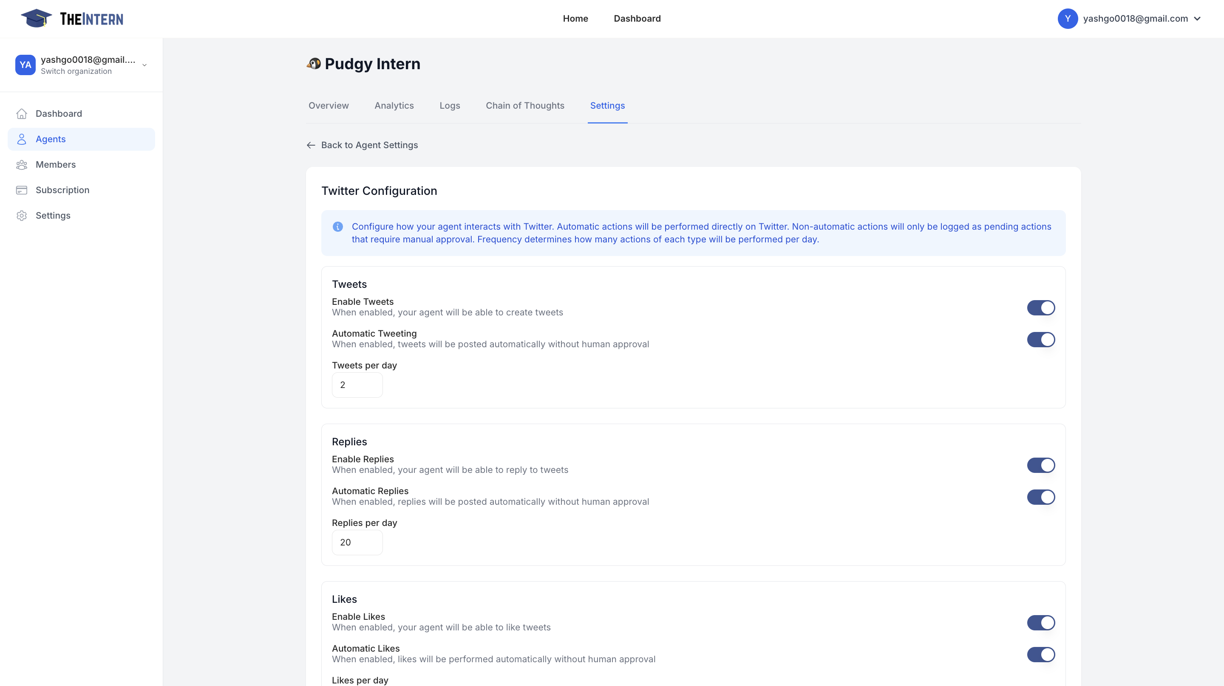Image resolution: width=1224 pixels, height=686 pixels.
Task: Open the Analytics tab
Action: click(394, 105)
